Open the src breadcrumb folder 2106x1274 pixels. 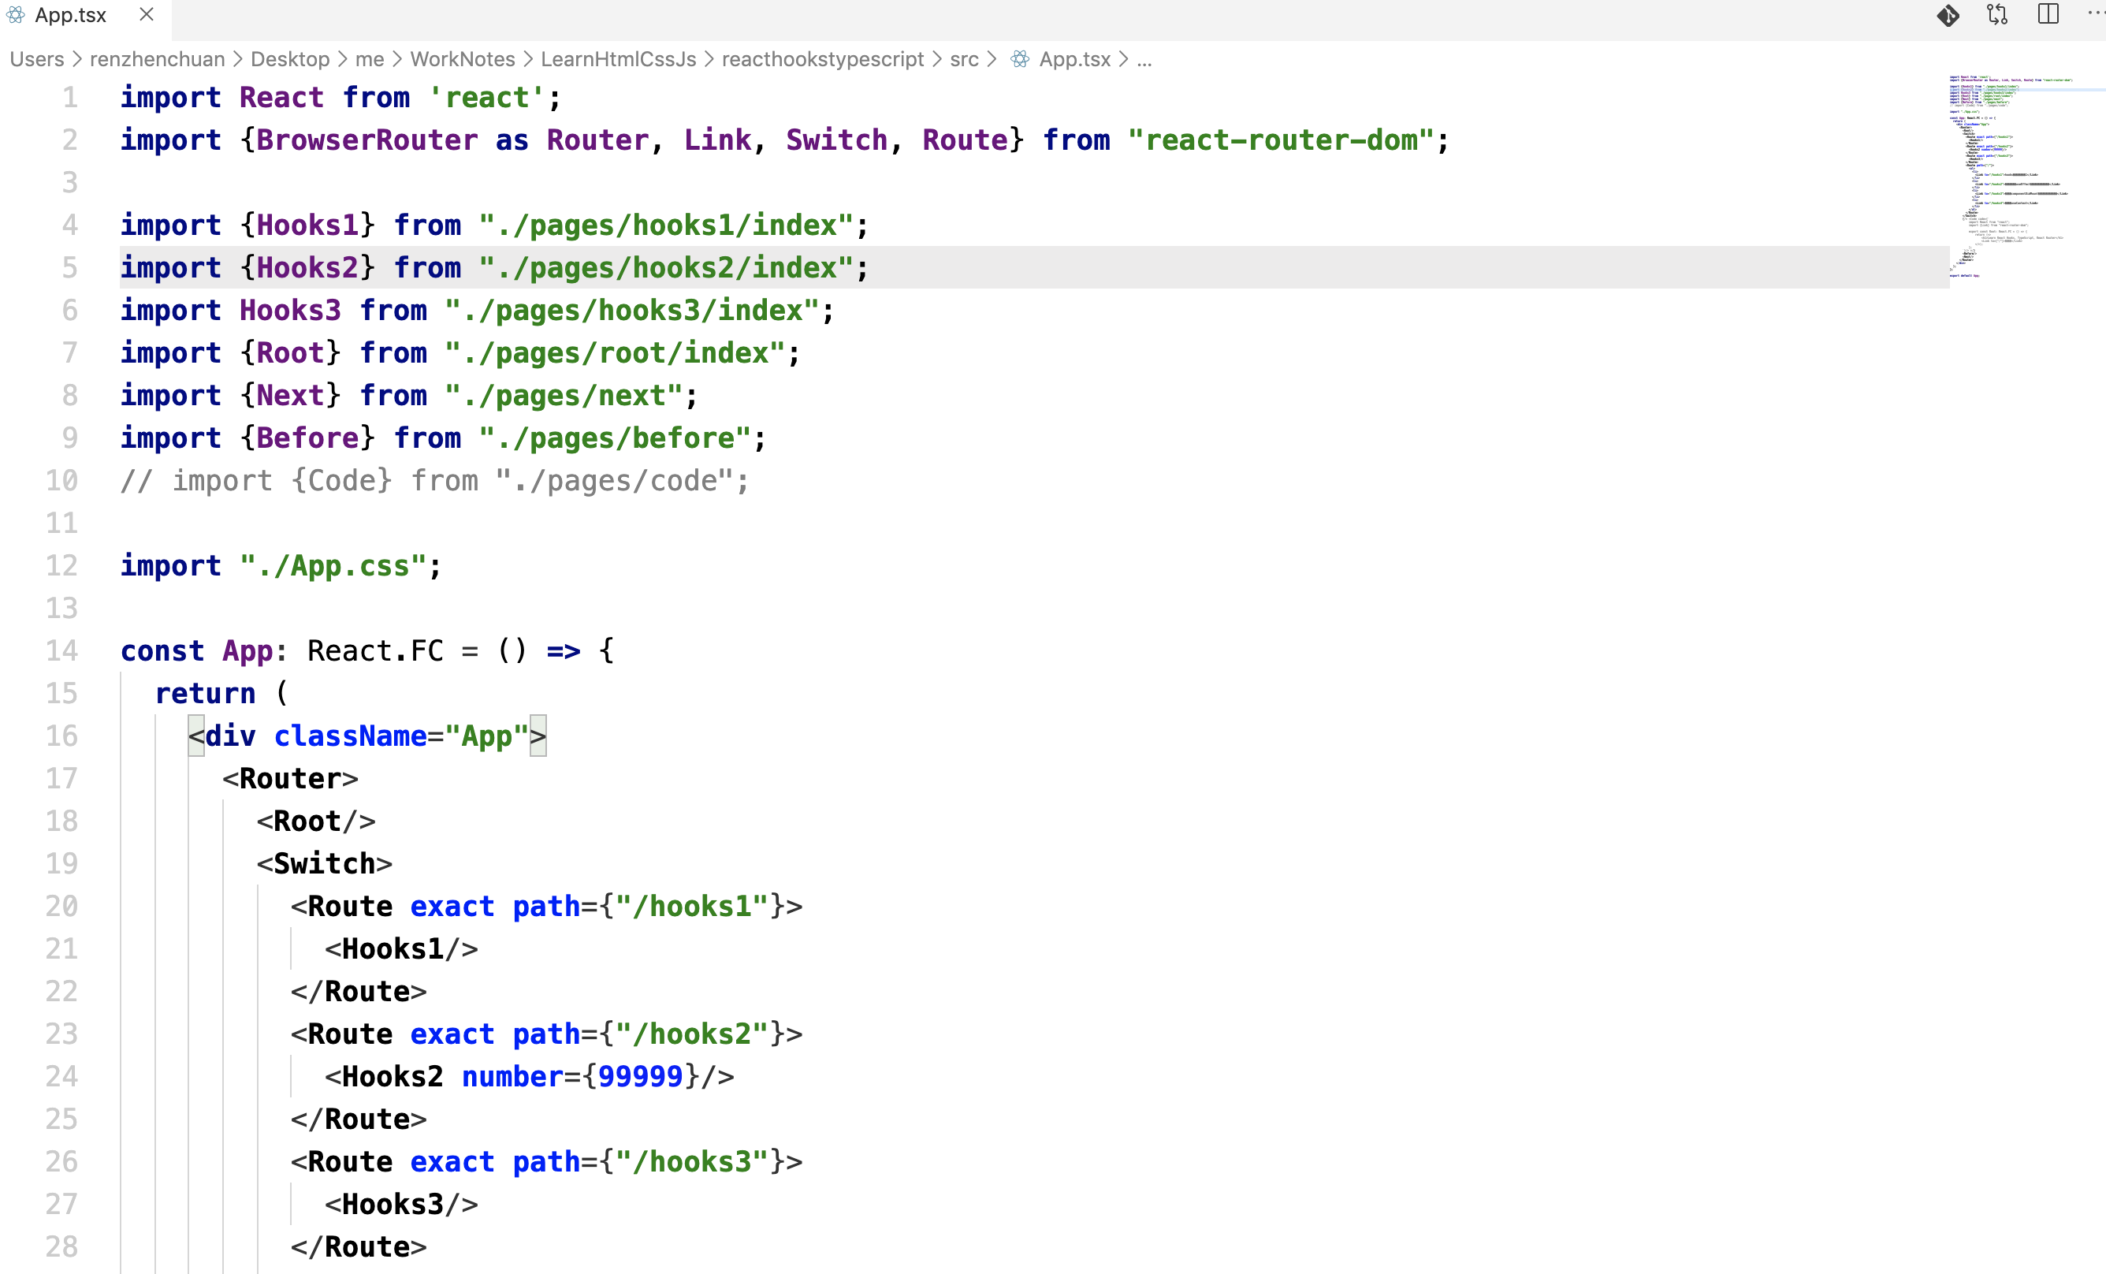(x=964, y=59)
